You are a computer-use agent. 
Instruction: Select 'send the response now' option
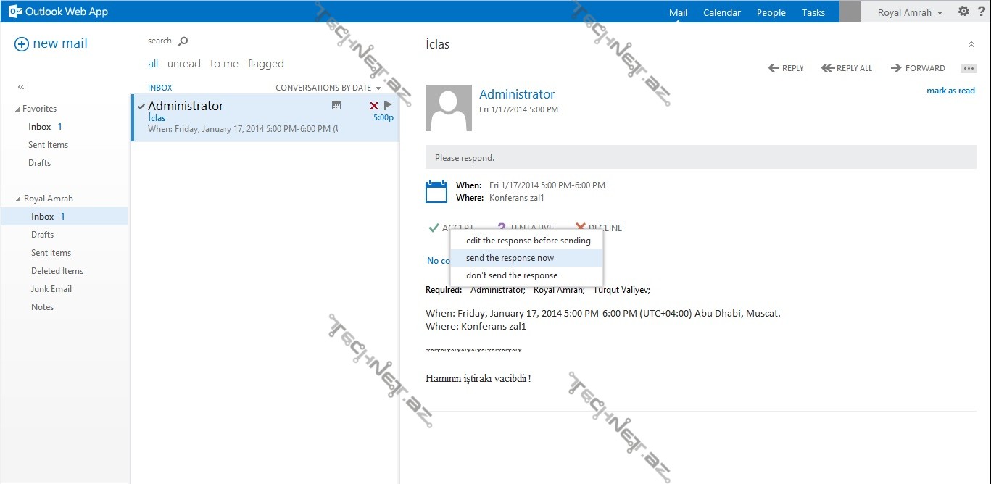pyautogui.click(x=510, y=258)
